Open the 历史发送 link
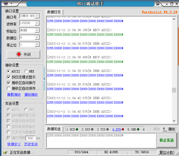Viewport: 179px width, 156px height. click(x=31, y=144)
